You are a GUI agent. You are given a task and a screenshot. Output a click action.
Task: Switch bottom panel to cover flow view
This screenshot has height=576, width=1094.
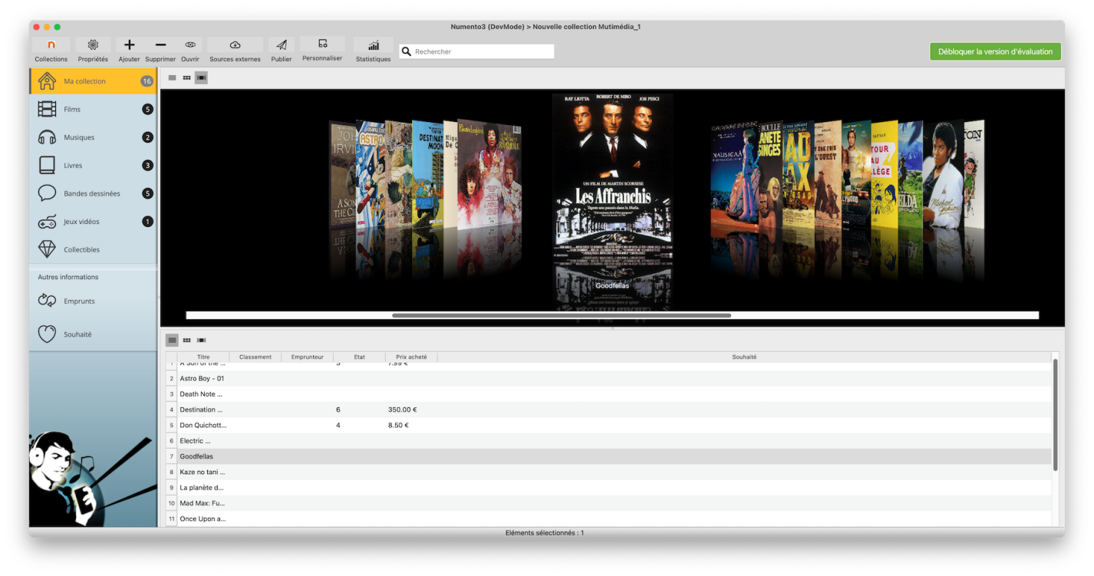point(201,340)
